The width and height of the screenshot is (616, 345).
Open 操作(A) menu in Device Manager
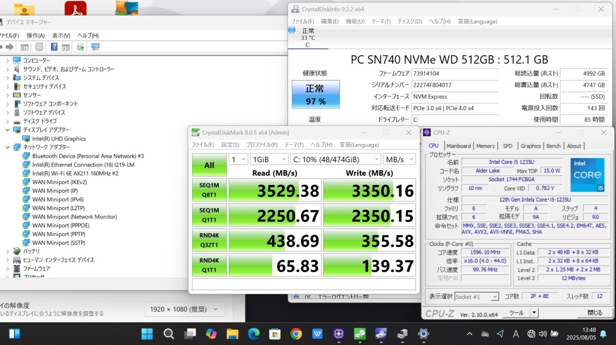(36, 36)
